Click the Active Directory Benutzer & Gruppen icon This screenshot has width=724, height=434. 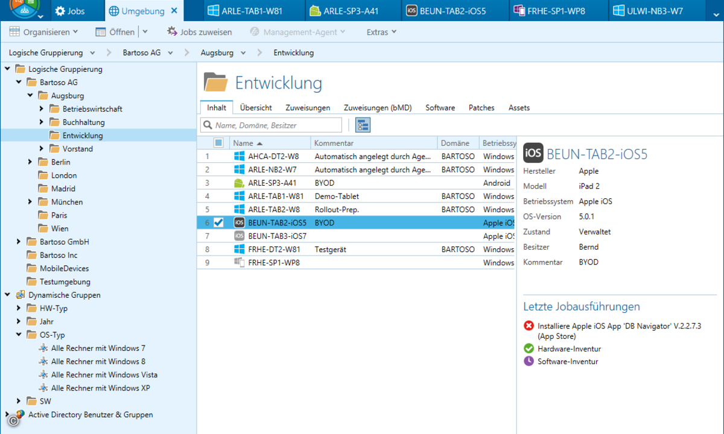pyautogui.click(x=20, y=414)
